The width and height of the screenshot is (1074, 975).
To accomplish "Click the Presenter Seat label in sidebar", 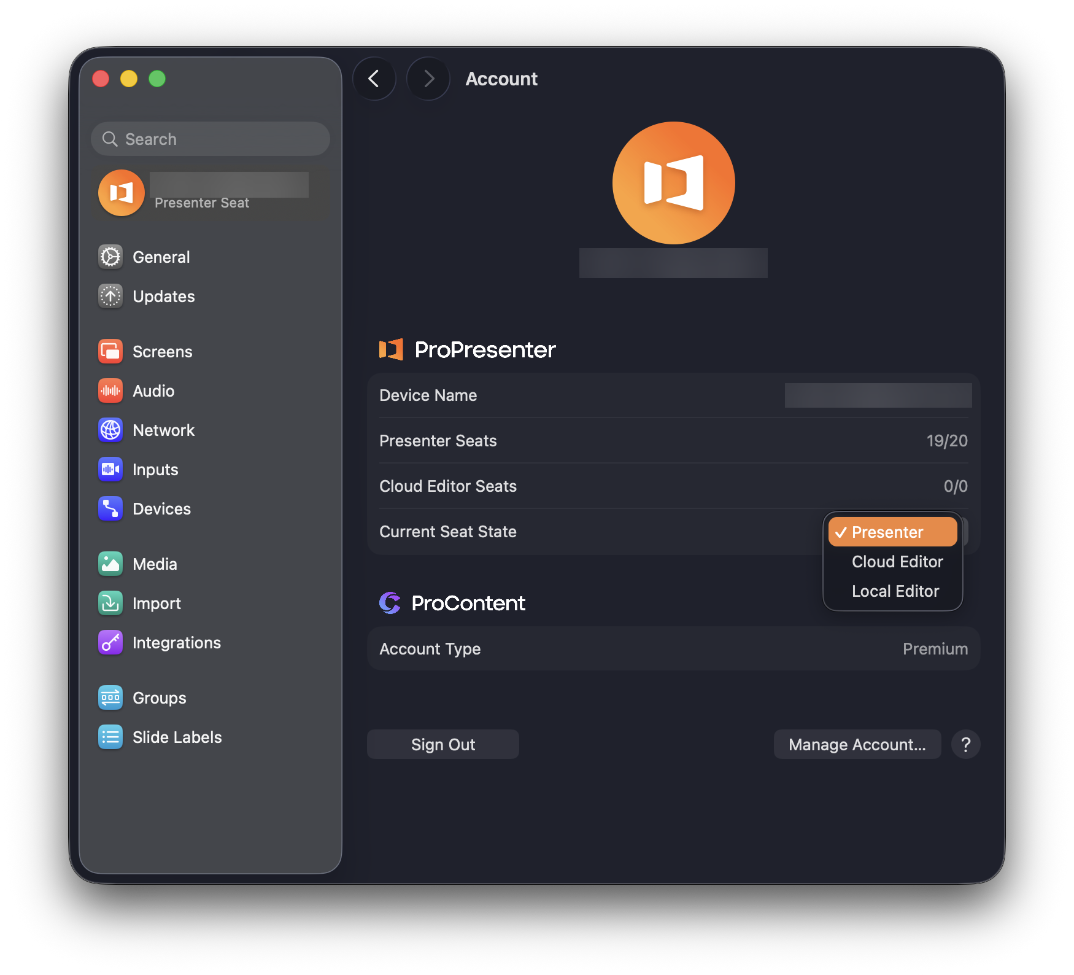I will [202, 203].
